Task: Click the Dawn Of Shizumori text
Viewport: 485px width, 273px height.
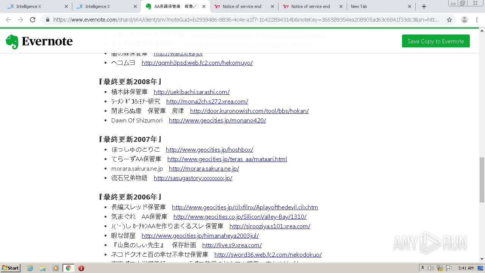Action: tap(137, 121)
